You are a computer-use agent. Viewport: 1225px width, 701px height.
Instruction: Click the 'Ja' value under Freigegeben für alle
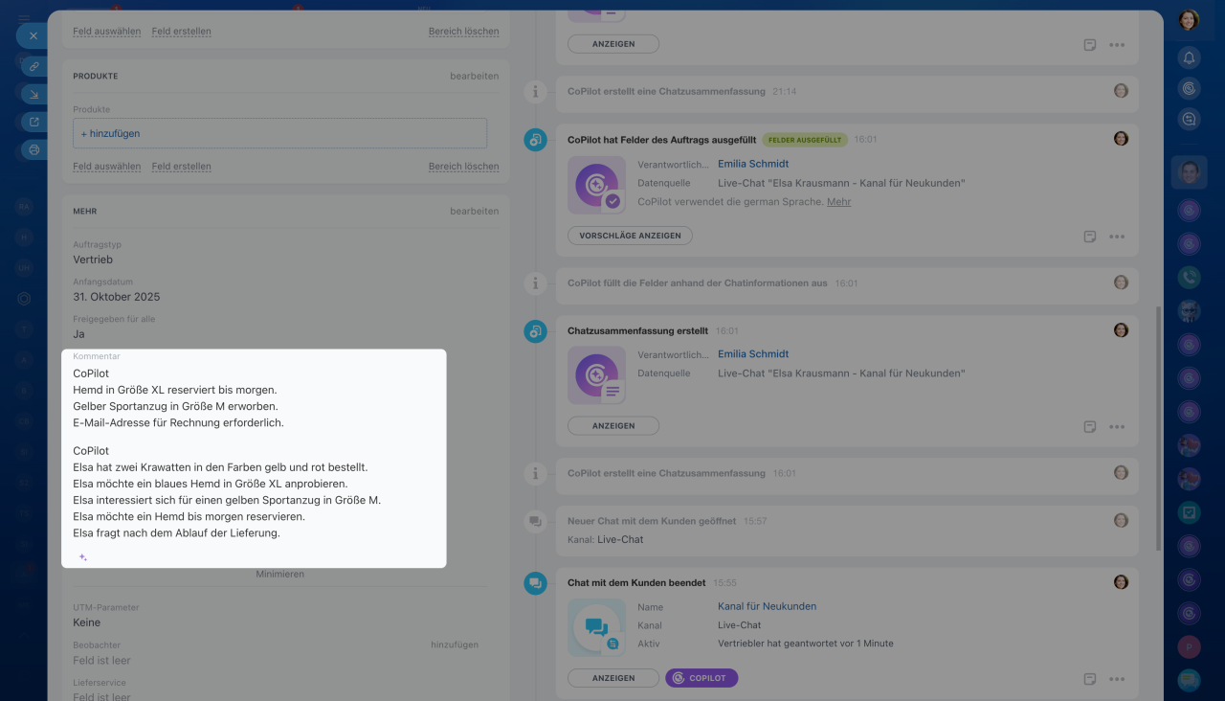[x=78, y=334]
